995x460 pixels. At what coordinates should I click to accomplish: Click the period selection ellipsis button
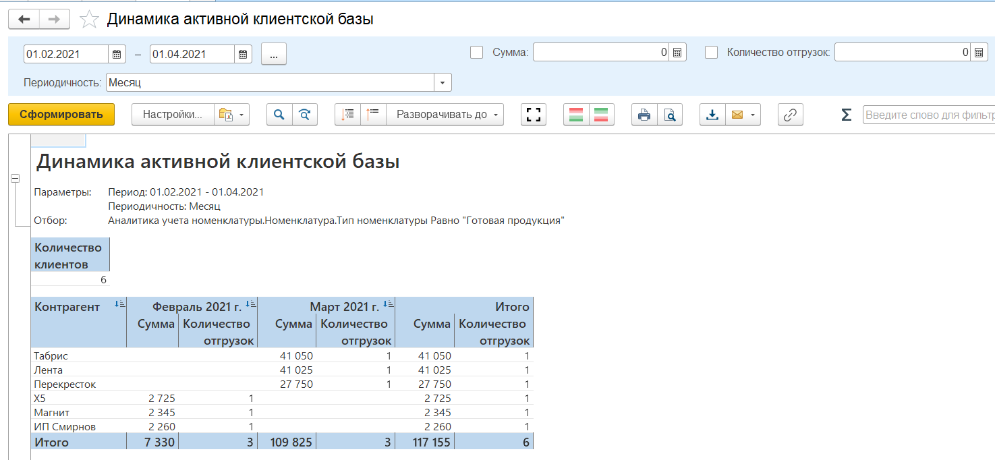point(273,54)
